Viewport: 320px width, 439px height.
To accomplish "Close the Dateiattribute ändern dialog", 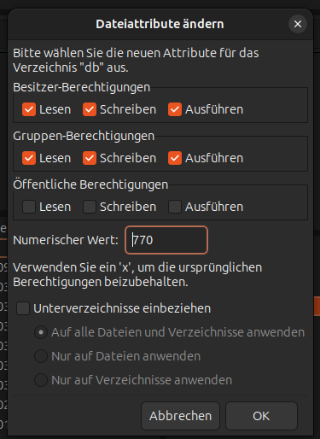I will click(x=298, y=24).
